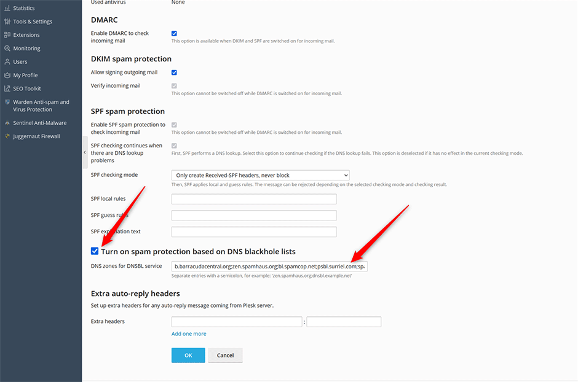
Task: Cancel the changes
Action: [x=225, y=354]
